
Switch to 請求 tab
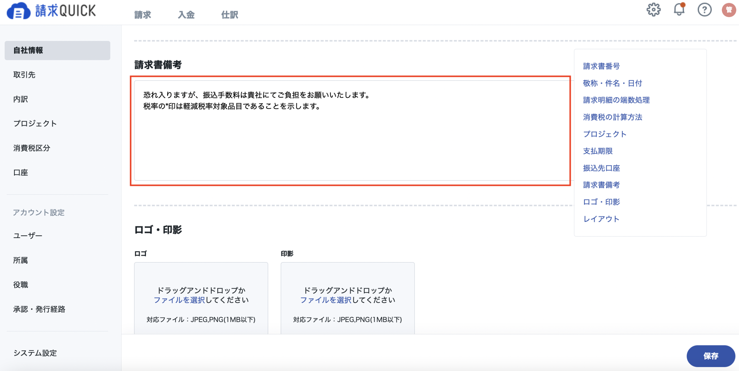pyautogui.click(x=143, y=15)
